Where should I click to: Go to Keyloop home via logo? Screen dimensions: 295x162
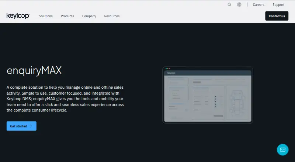tap(18, 16)
